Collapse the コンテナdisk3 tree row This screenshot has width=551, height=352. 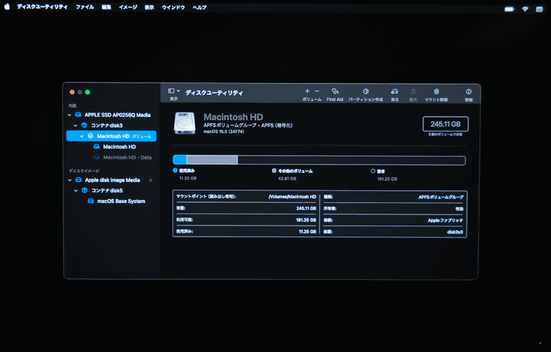(x=76, y=126)
